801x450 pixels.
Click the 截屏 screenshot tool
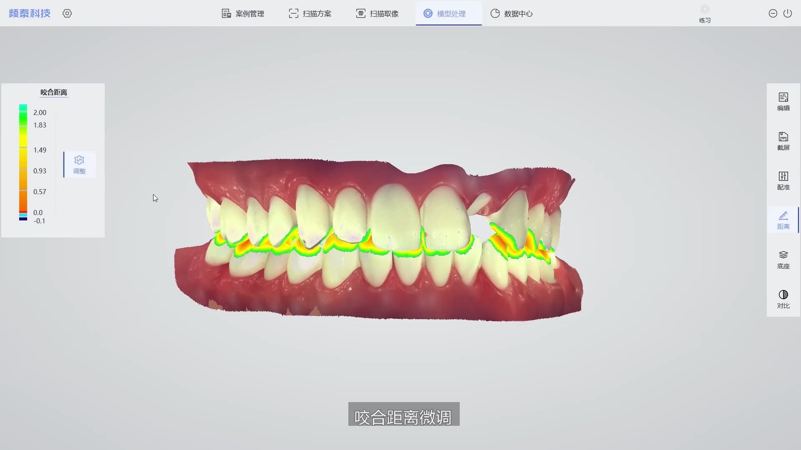(783, 141)
